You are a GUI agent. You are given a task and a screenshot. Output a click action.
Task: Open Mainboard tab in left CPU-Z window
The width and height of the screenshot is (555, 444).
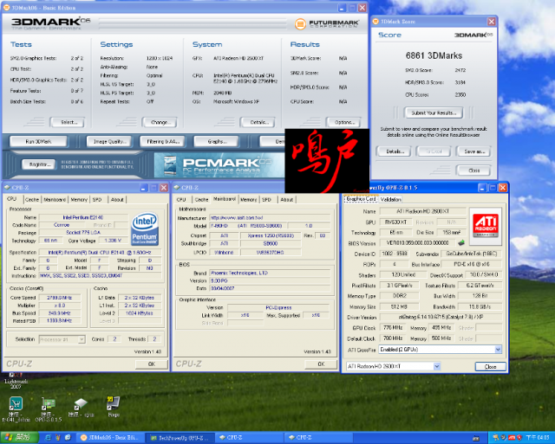point(55,200)
